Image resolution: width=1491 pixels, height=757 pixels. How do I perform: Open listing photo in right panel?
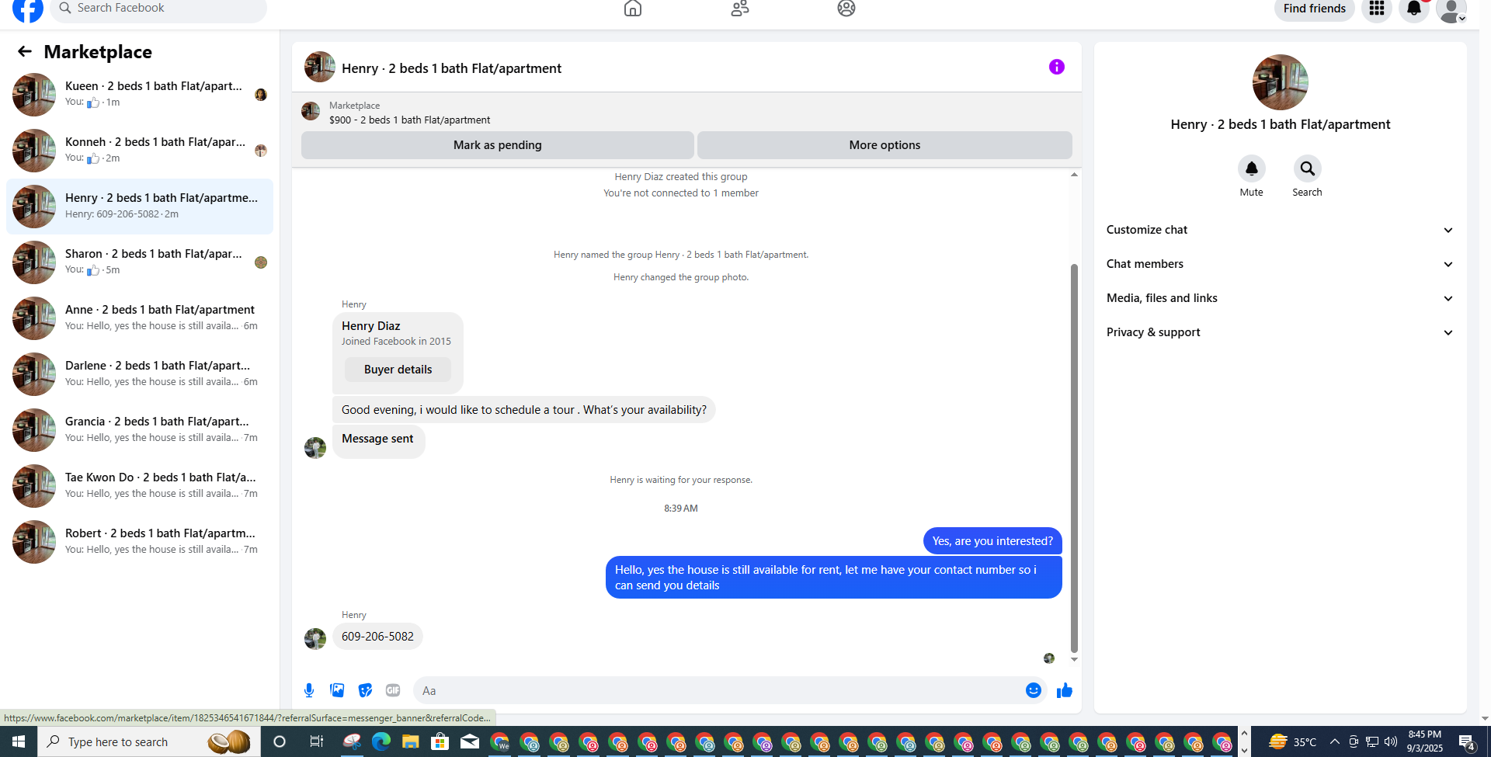1281,82
